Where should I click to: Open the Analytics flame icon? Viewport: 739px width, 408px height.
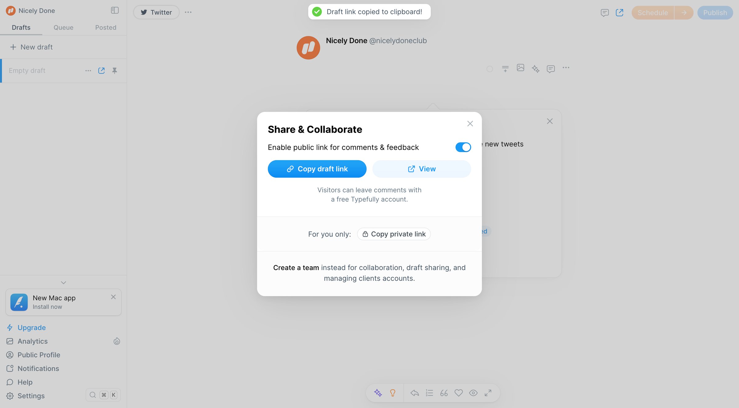[x=117, y=341]
